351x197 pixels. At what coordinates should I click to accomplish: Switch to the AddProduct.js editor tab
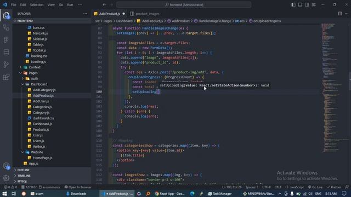tap(110, 14)
